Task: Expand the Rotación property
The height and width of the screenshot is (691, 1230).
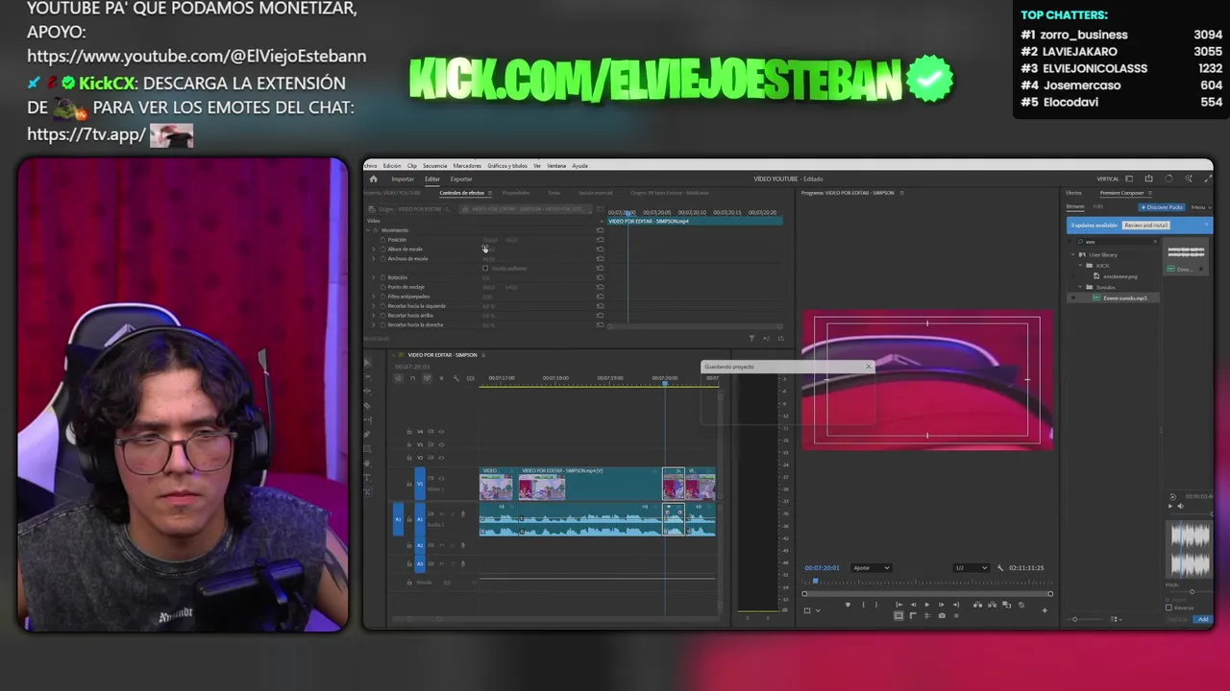Action: pos(373,277)
